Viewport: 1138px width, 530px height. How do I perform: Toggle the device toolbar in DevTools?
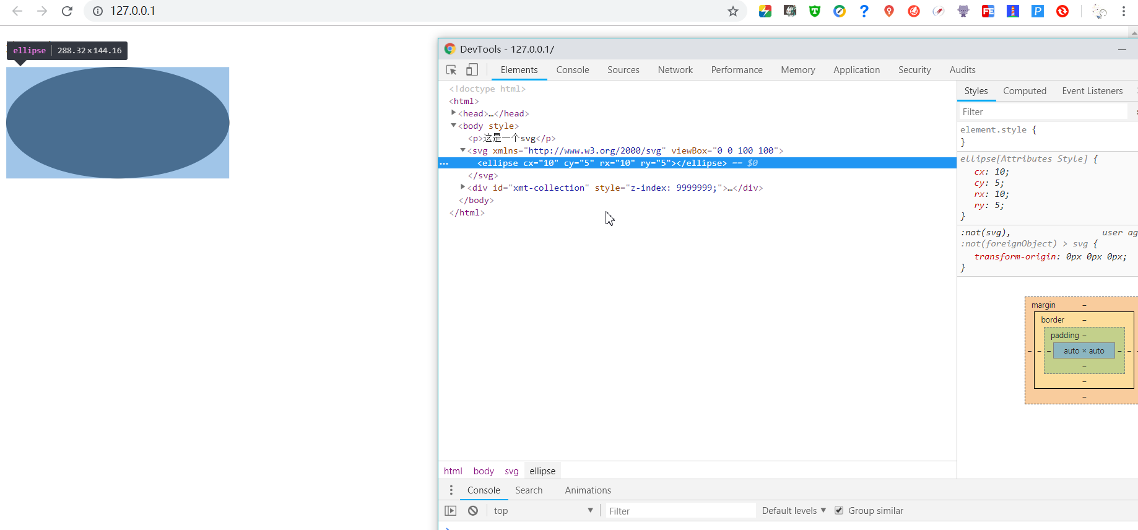[x=472, y=70]
